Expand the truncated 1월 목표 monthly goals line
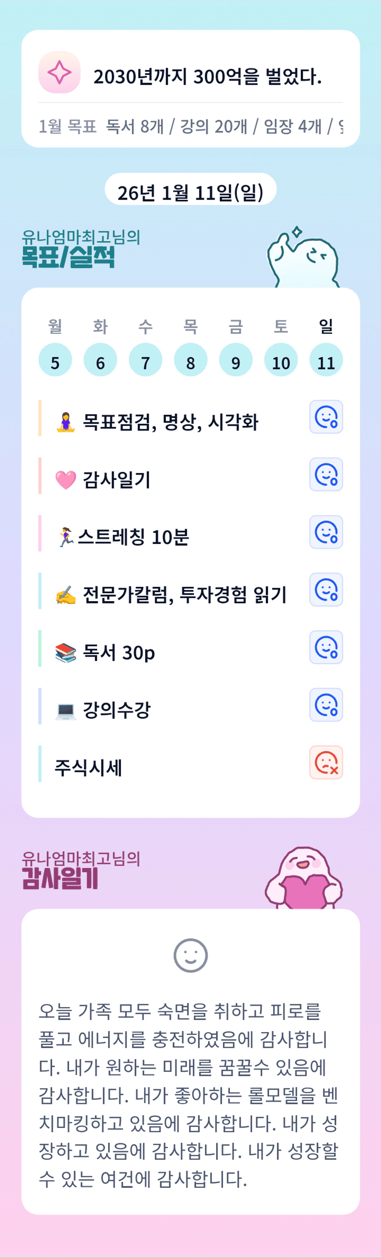This screenshot has width=381, height=1257. (190, 126)
